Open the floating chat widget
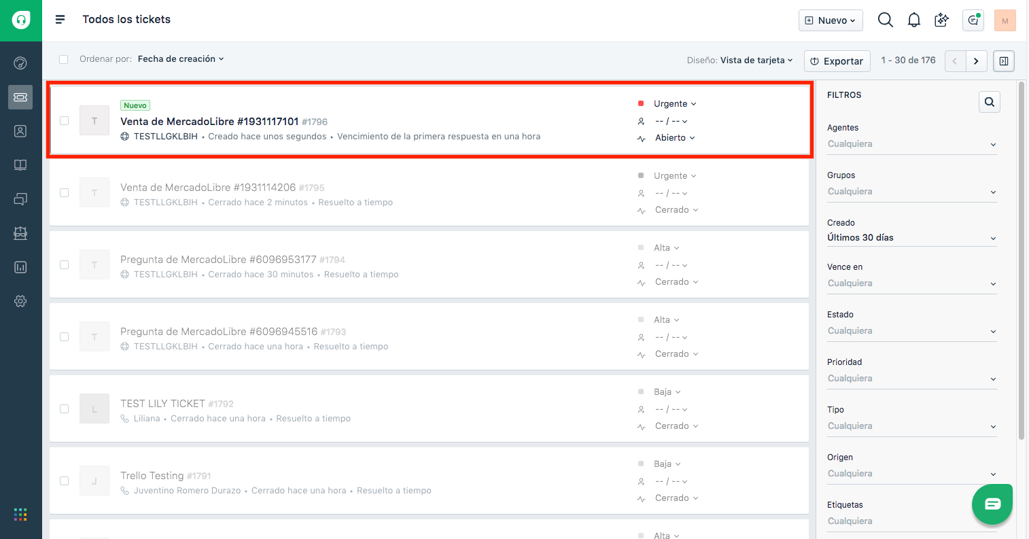The width and height of the screenshot is (1029, 539). pyautogui.click(x=992, y=504)
